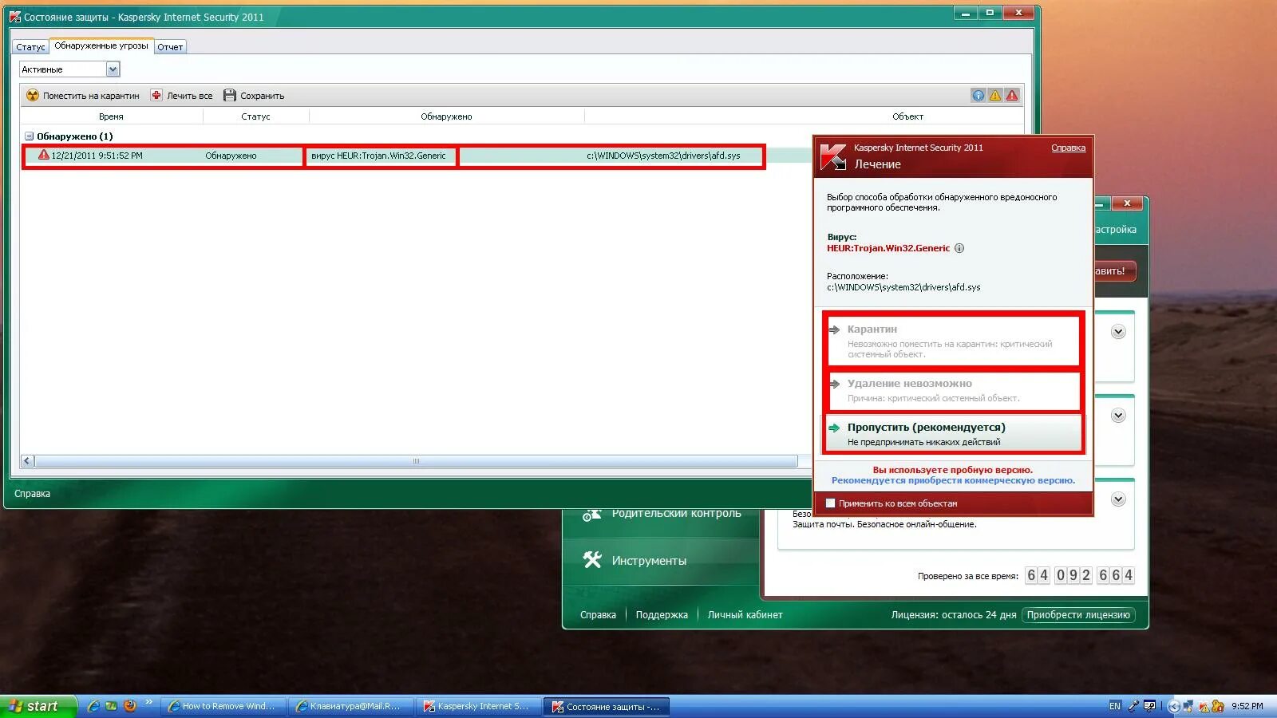Image resolution: width=1277 pixels, height=718 pixels.
Task: Click the Kaspersky warning tray icon
Action: (x=1204, y=706)
